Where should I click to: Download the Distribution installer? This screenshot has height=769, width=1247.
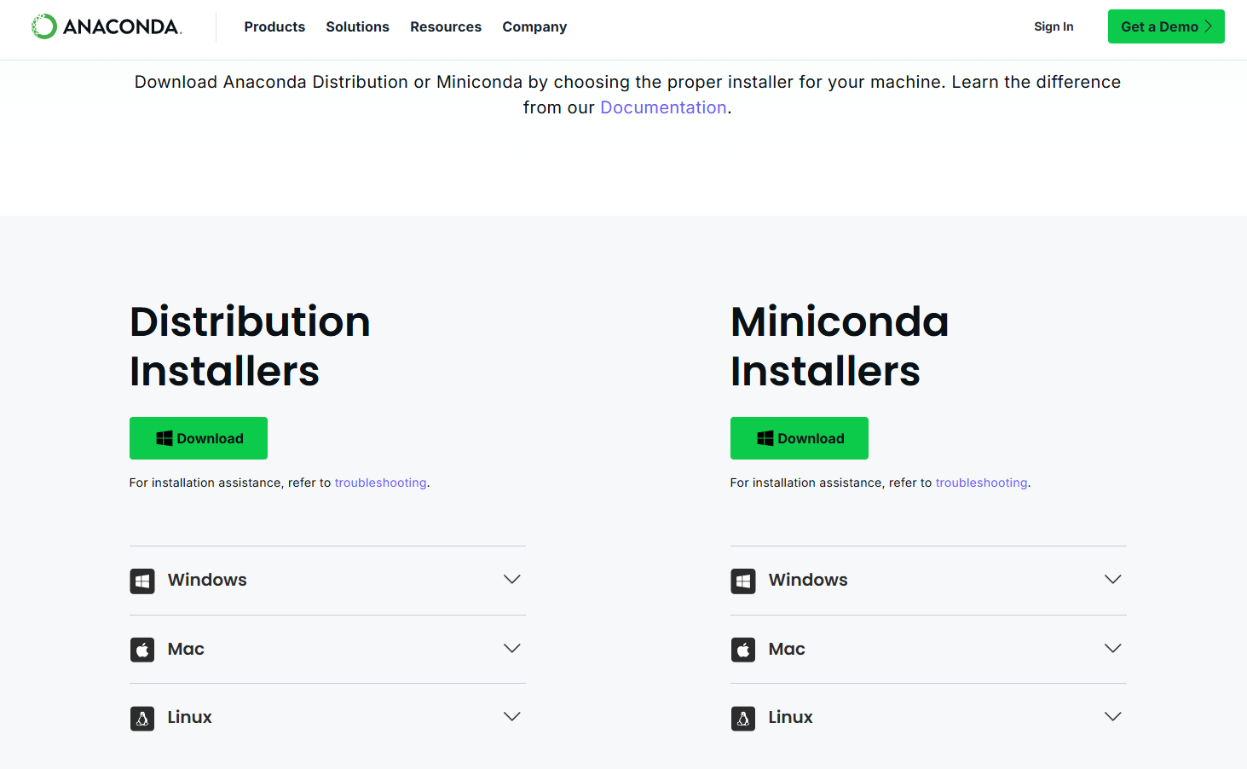[199, 438]
